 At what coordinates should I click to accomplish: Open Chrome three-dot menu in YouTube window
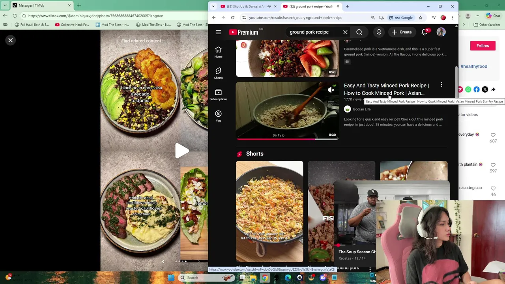[453, 18]
